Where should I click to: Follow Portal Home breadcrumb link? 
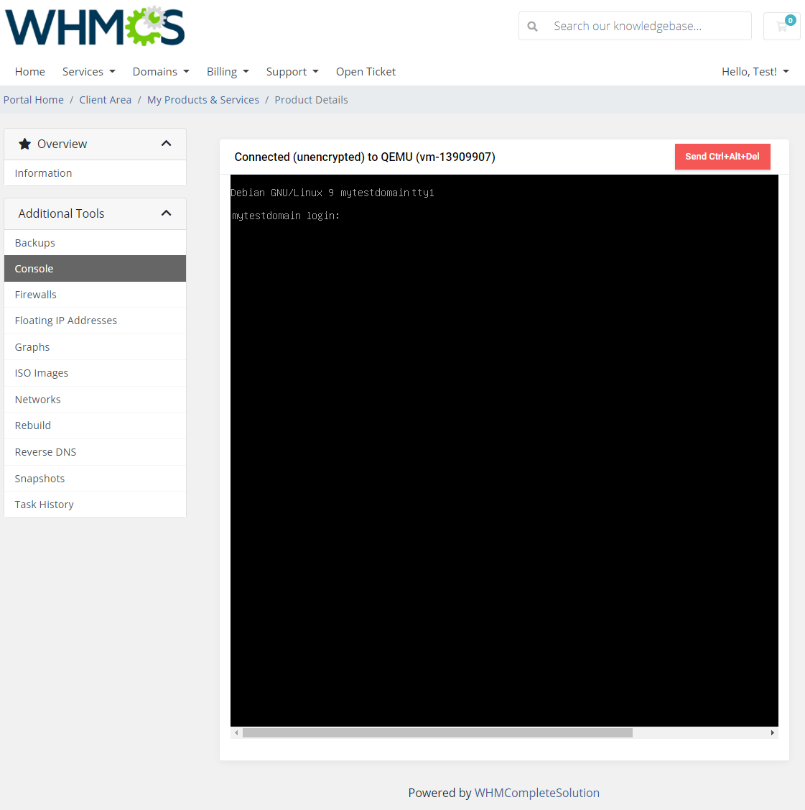tap(34, 100)
